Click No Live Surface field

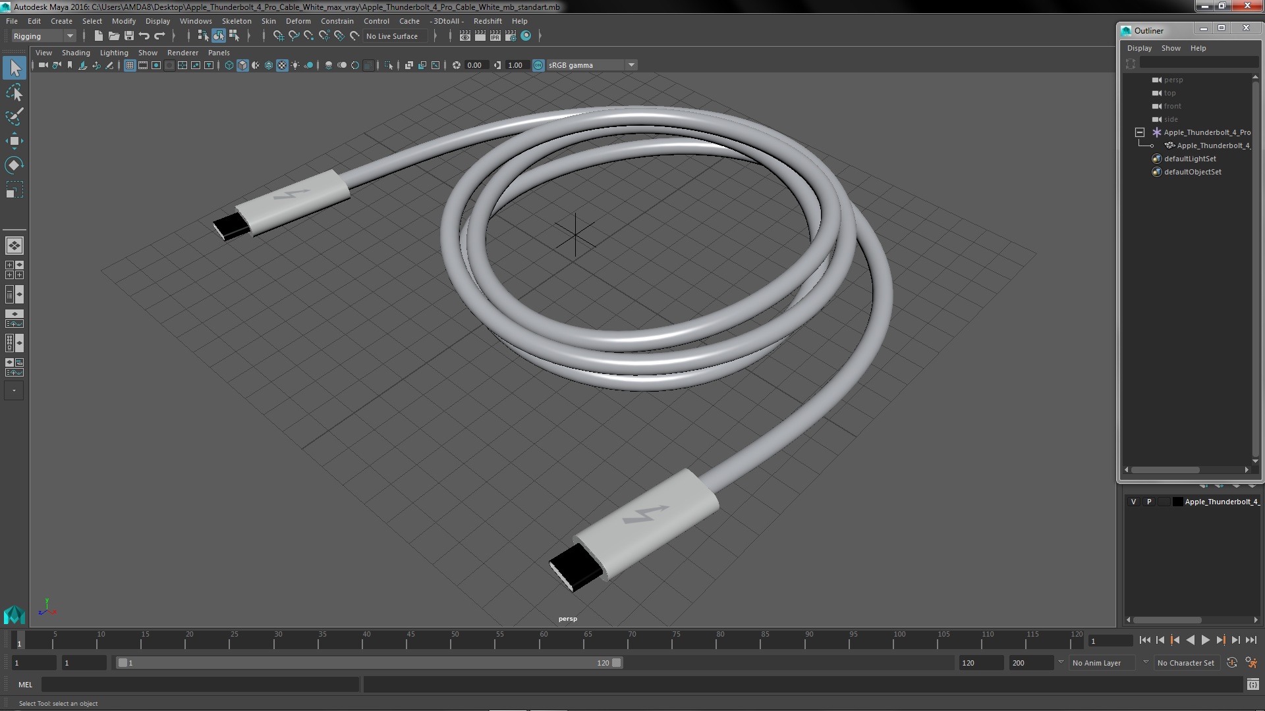click(396, 36)
